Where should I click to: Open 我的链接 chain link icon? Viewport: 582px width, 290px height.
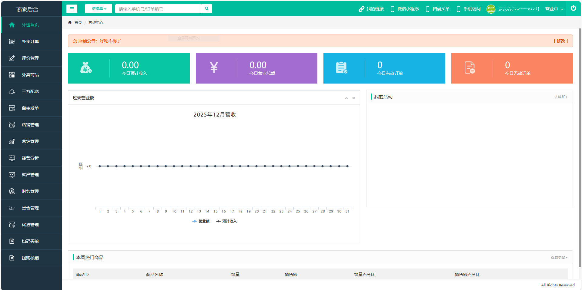(361, 9)
